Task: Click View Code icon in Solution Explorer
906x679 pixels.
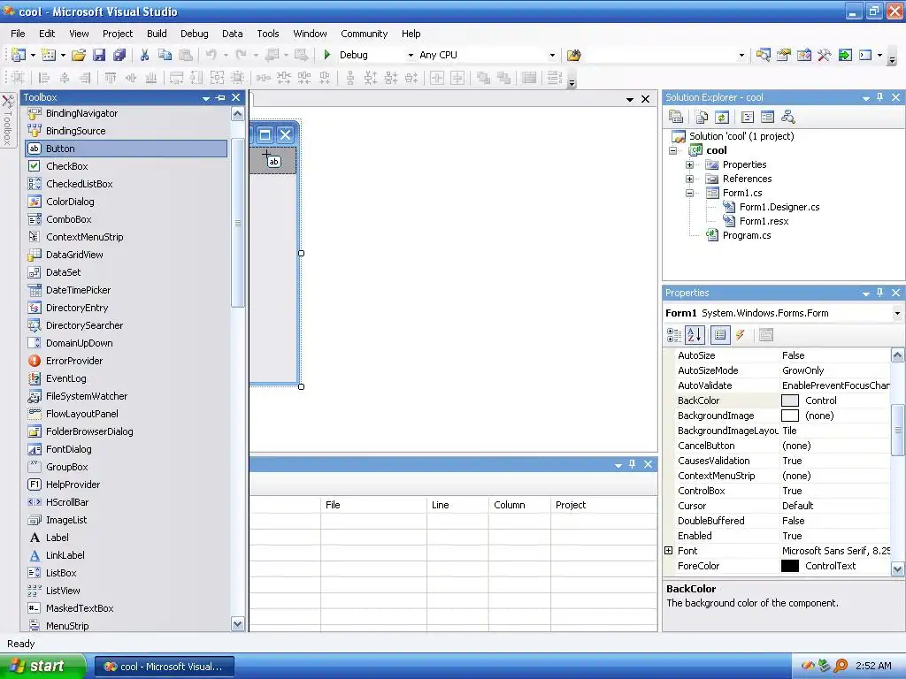Action: tap(747, 118)
